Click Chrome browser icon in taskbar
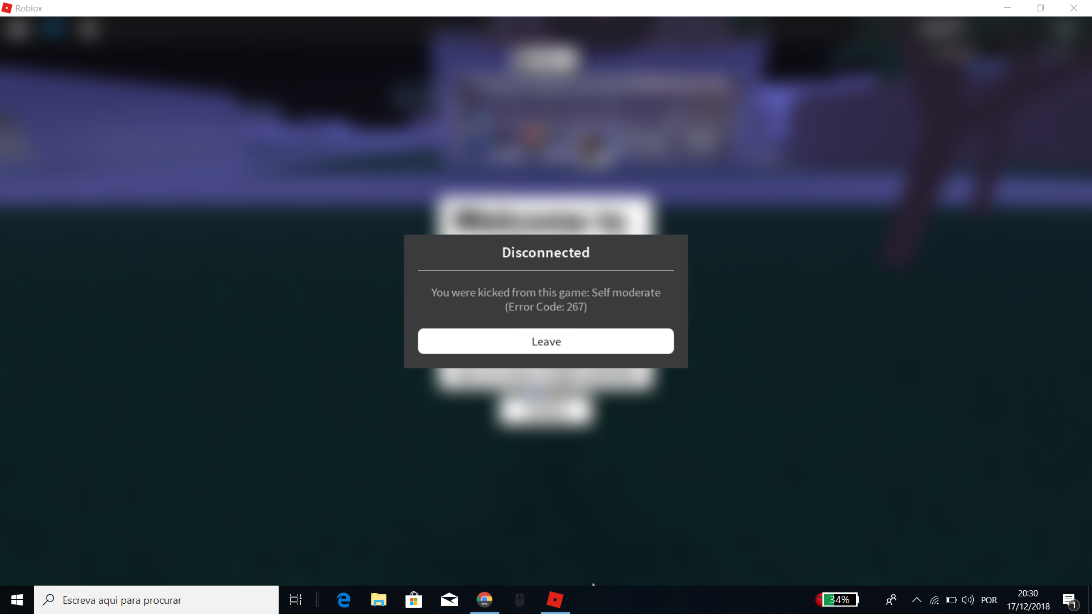The height and width of the screenshot is (614, 1092). pyautogui.click(x=485, y=599)
